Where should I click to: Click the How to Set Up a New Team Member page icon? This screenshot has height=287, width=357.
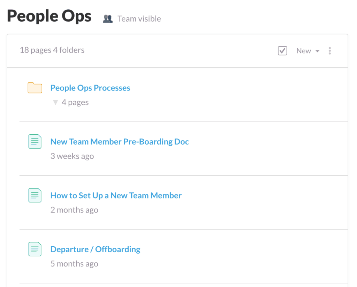(35, 195)
